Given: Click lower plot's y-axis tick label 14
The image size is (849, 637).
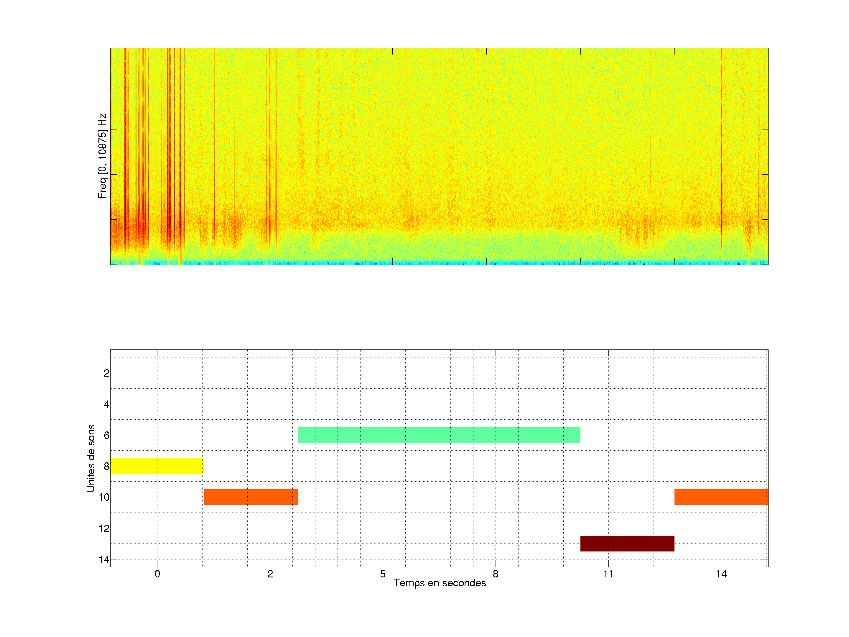Looking at the screenshot, I should click(104, 559).
